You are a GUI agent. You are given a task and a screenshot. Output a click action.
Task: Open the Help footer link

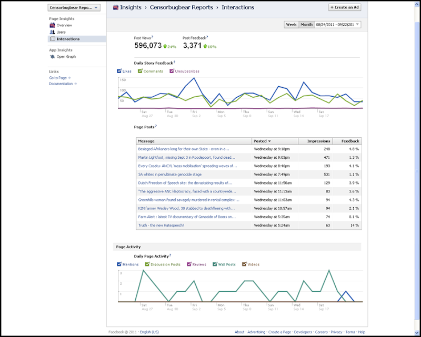coord(362,332)
